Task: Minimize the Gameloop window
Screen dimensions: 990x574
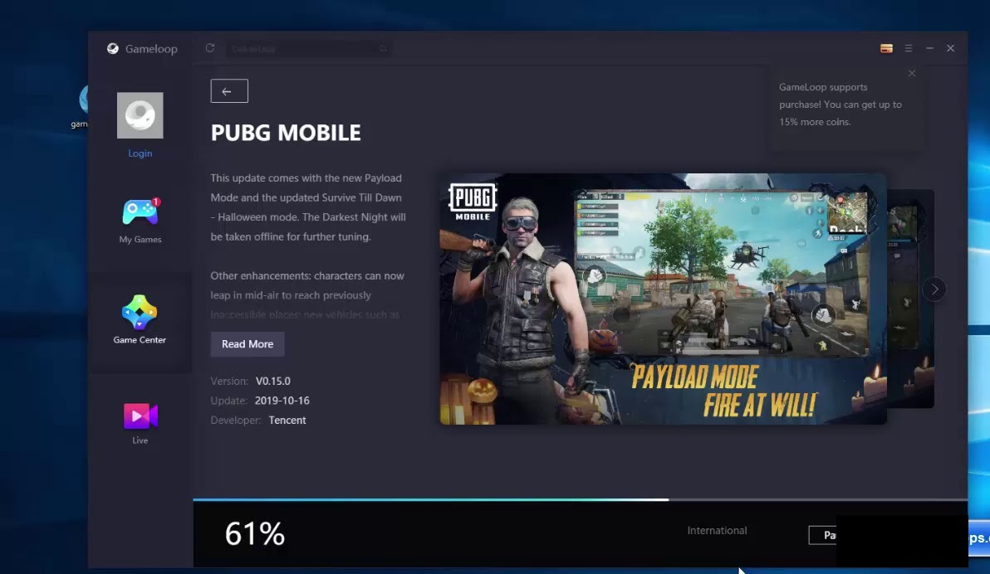Action: pos(929,49)
